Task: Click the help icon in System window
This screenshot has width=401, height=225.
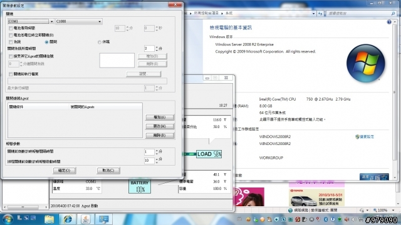Action: [x=389, y=22]
